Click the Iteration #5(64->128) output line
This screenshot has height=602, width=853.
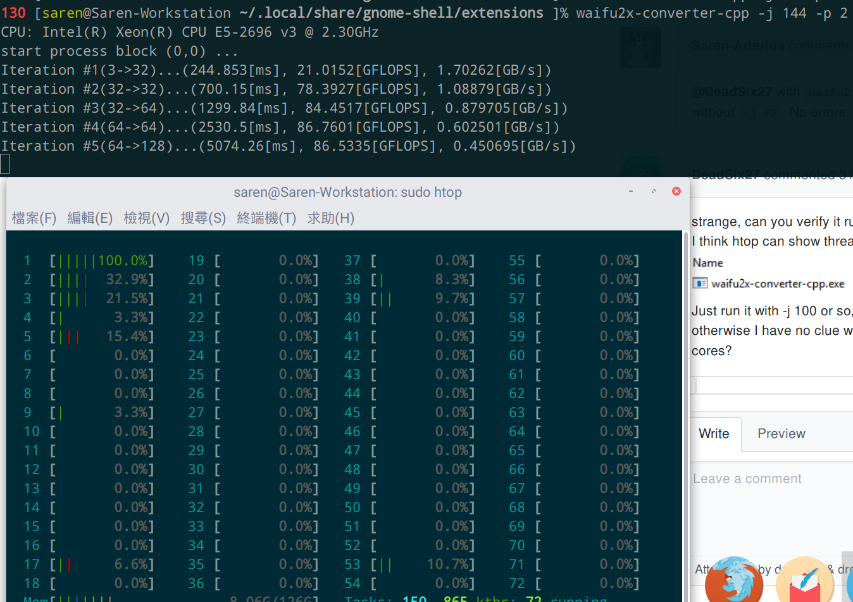tap(289, 146)
